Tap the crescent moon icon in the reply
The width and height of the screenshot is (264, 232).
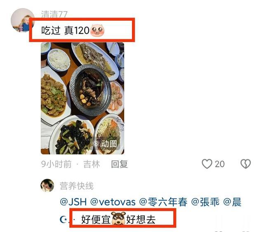(64, 219)
